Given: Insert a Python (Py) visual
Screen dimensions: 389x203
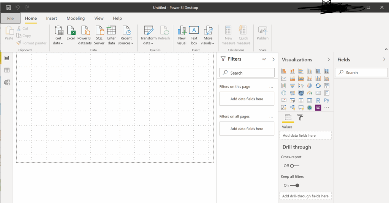Looking at the screenshot, I should click(x=327, y=100).
